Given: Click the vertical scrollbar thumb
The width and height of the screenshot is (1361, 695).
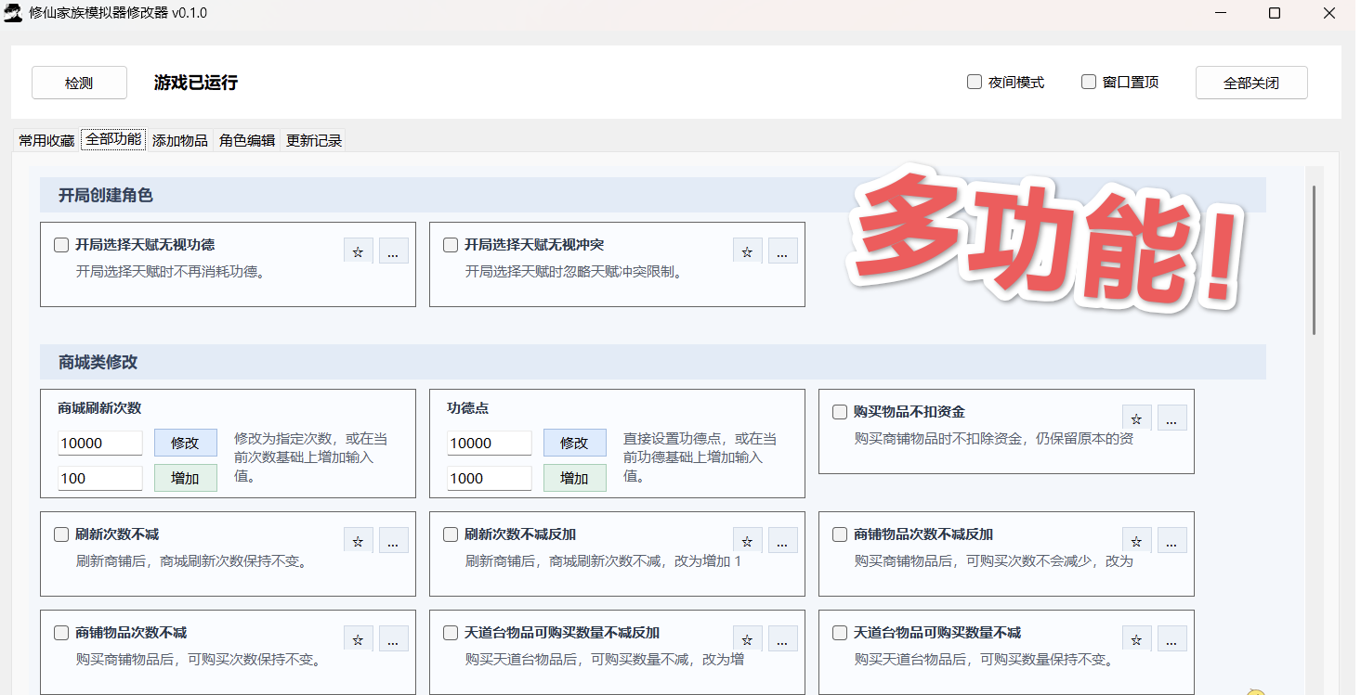Looking at the screenshot, I should [1314, 260].
